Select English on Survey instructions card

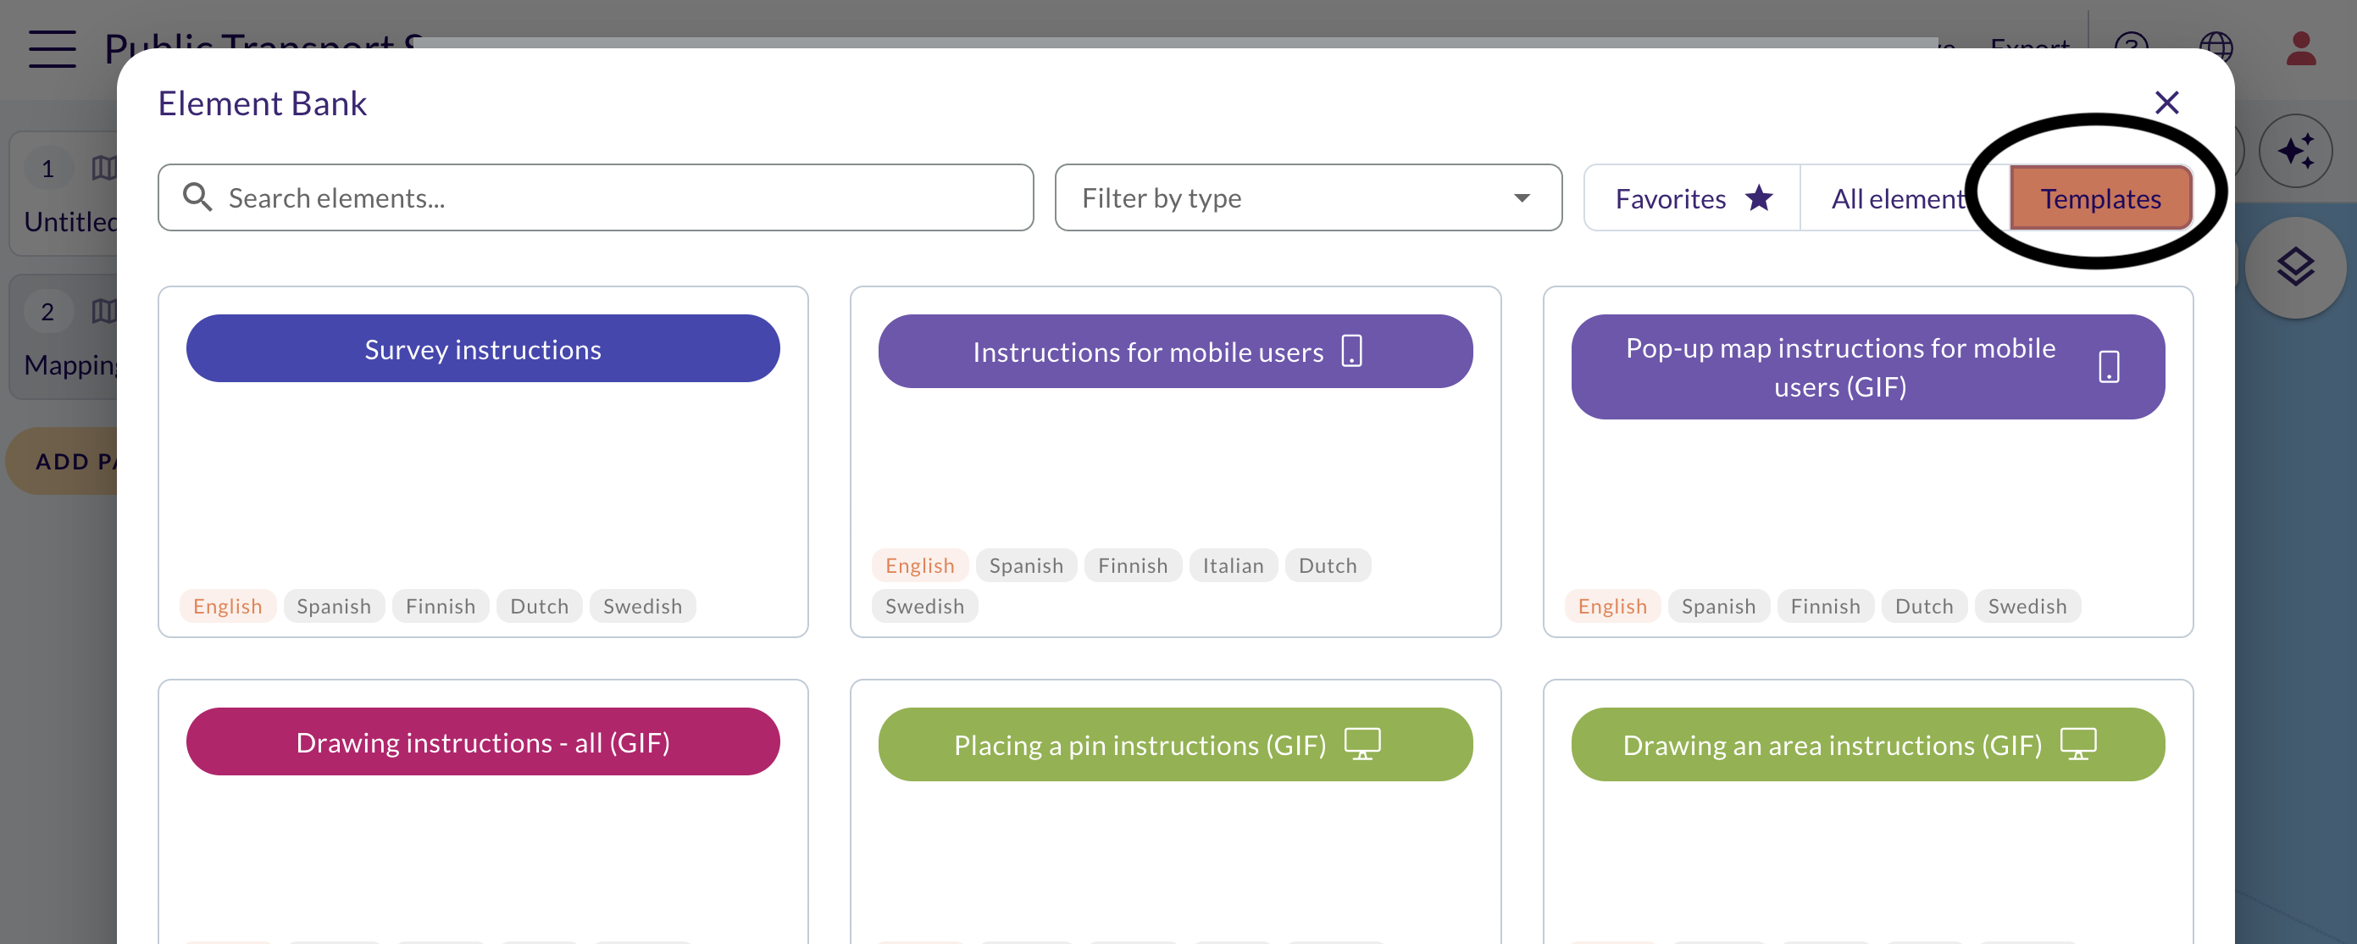227,606
